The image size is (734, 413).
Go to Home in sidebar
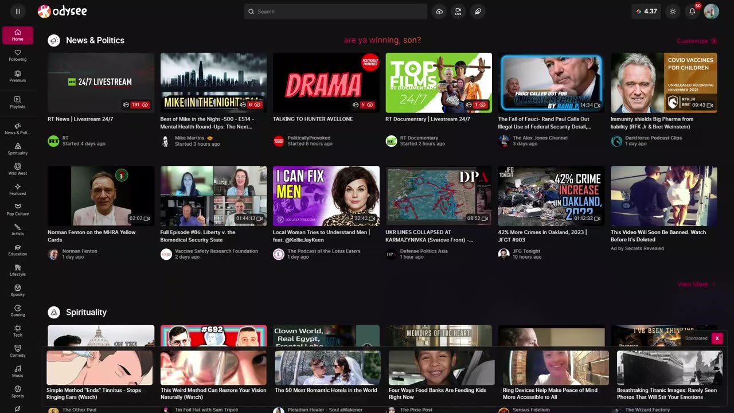18,35
